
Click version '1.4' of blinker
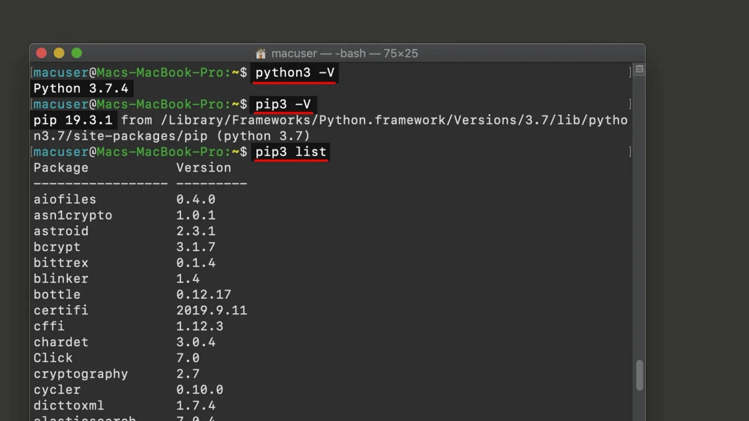point(188,279)
